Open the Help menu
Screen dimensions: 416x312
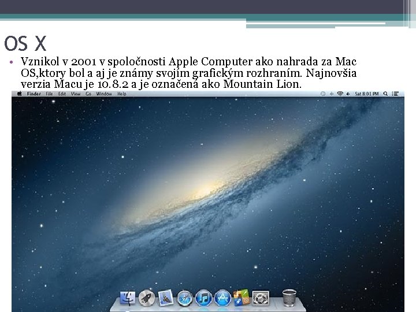point(122,94)
